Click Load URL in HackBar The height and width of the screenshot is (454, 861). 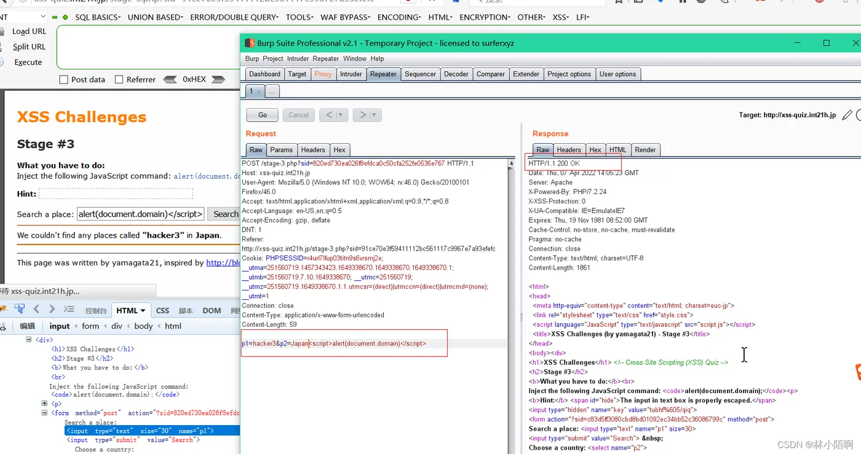(29, 31)
